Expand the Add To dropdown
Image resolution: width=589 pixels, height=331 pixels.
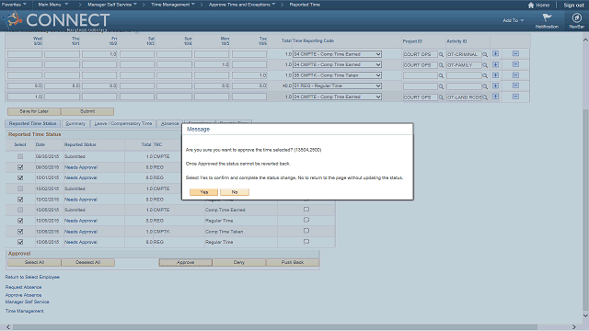tap(513, 20)
